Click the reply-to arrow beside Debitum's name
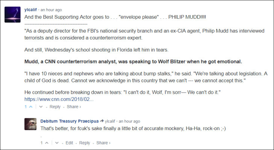Viewport: 274px width, 150px height. tap(101, 121)
